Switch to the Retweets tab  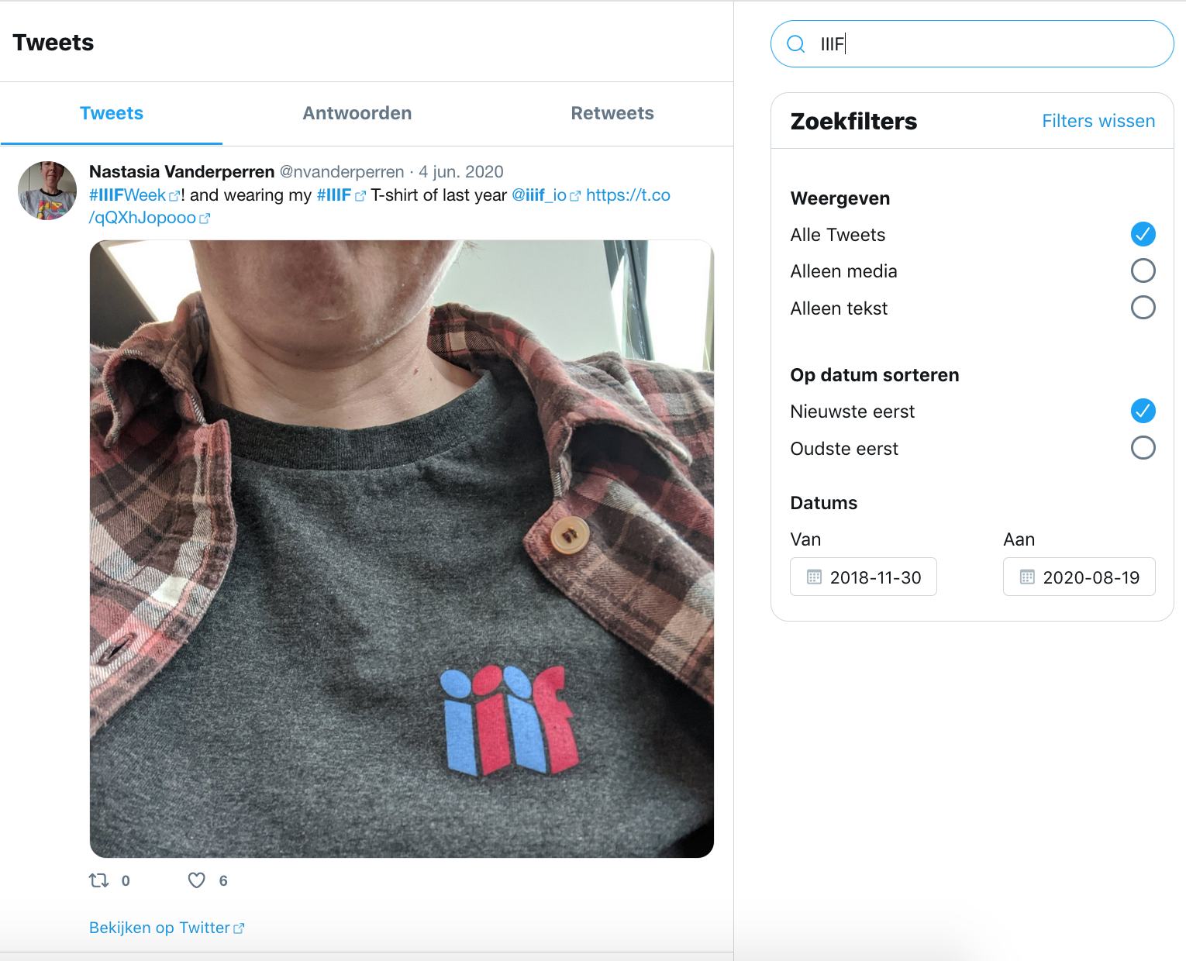point(612,113)
